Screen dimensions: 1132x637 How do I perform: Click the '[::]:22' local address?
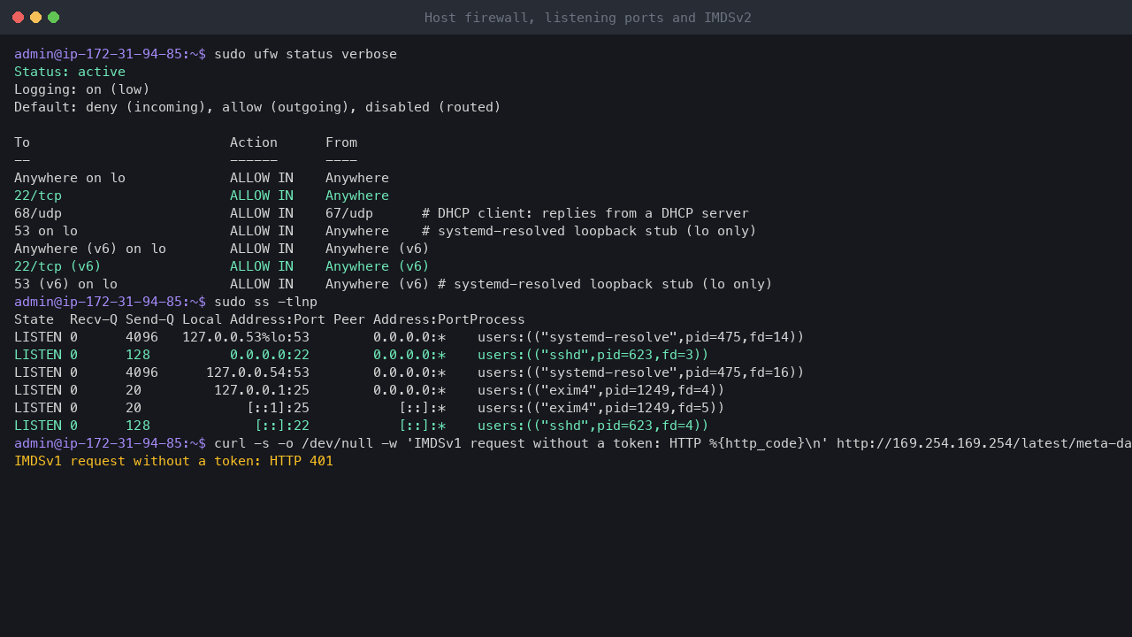pyautogui.click(x=281, y=426)
